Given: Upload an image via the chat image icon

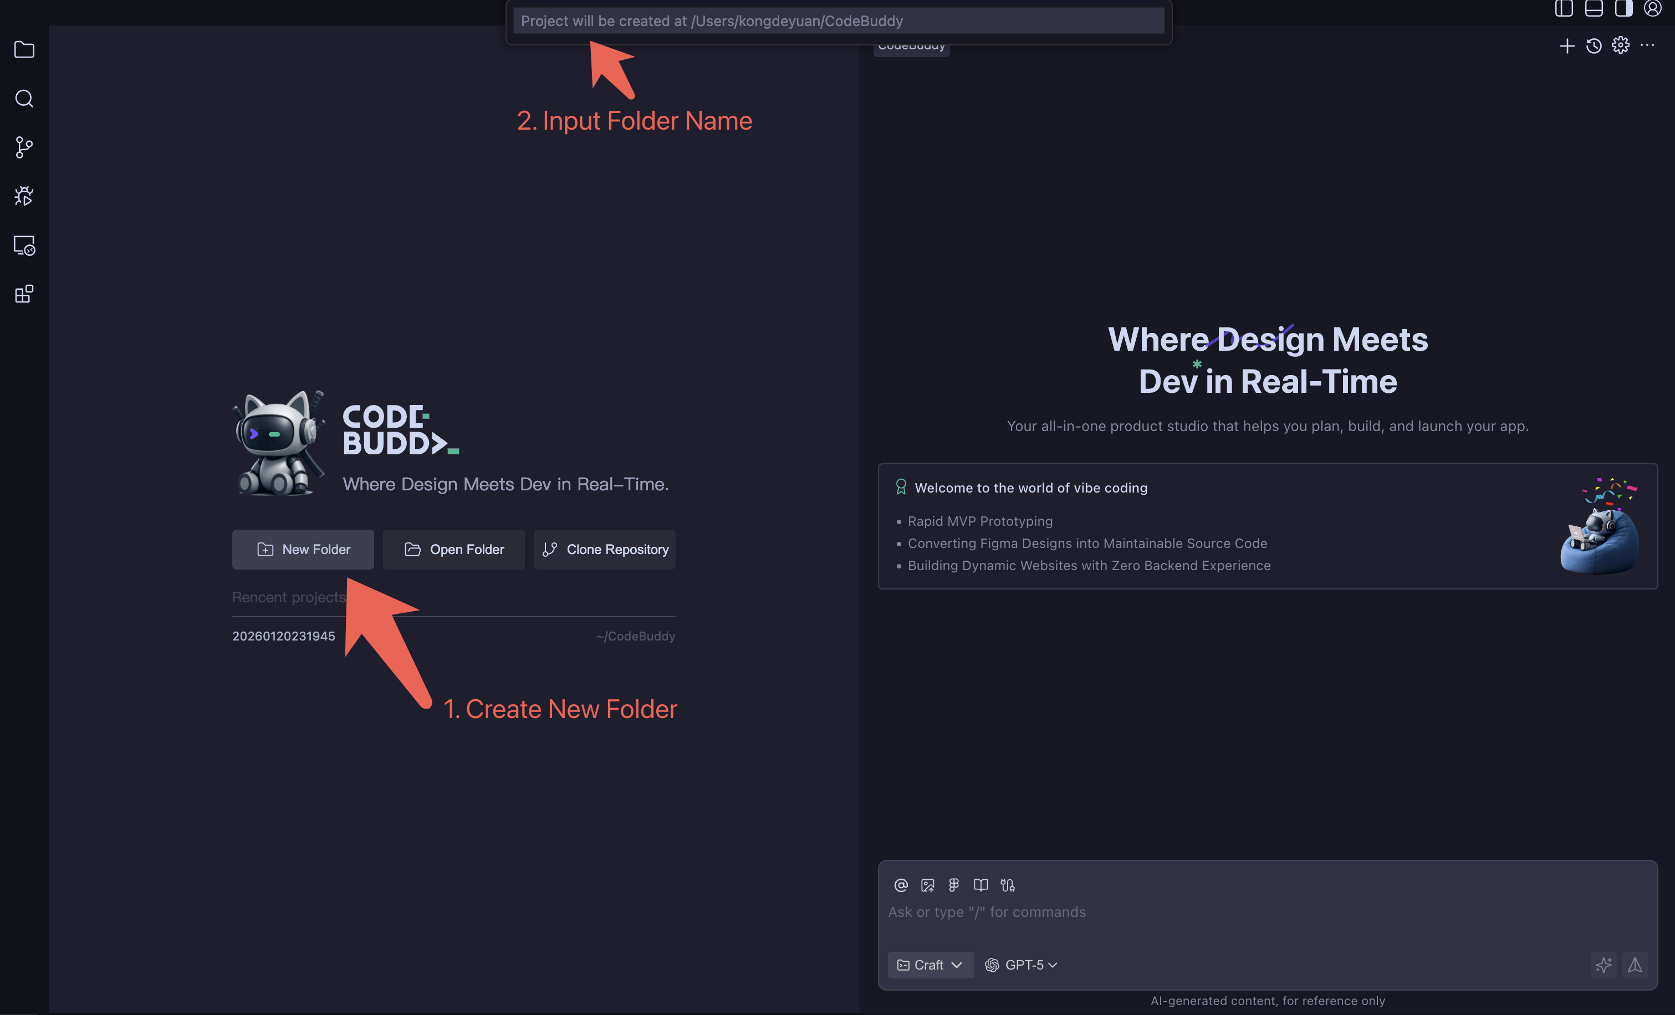Looking at the screenshot, I should (927, 885).
